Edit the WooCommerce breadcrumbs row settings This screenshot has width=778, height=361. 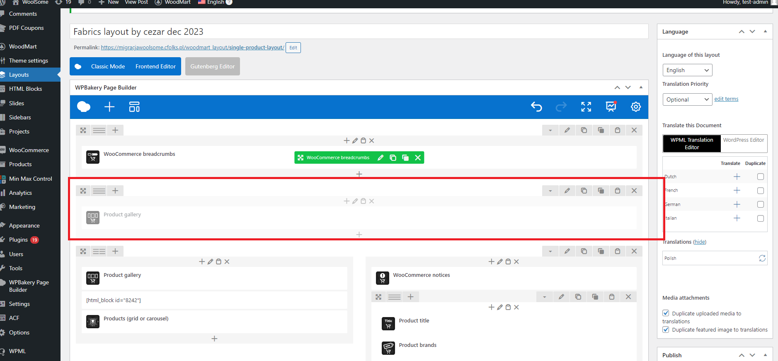coord(567,130)
